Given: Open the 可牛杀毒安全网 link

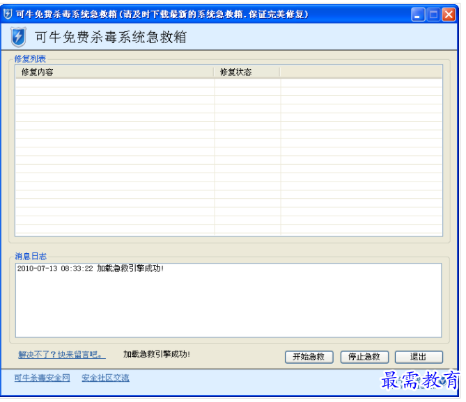Looking at the screenshot, I should (42, 378).
